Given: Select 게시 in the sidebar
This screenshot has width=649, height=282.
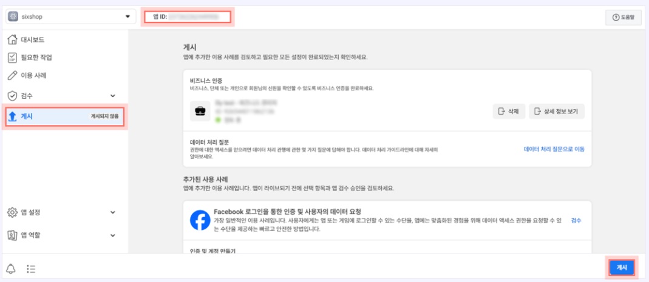Looking at the screenshot, I should pyautogui.click(x=64, y=116).
